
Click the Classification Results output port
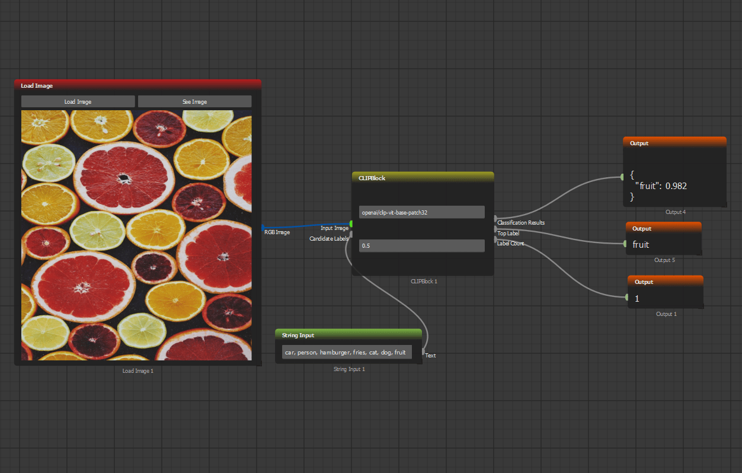(x=495, y=219)
